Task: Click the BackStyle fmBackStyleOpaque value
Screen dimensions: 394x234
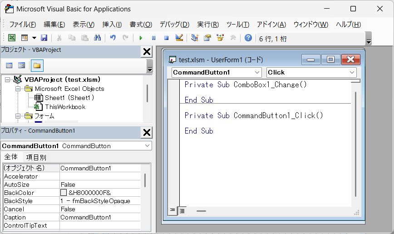Action: (x=100, y=201)
